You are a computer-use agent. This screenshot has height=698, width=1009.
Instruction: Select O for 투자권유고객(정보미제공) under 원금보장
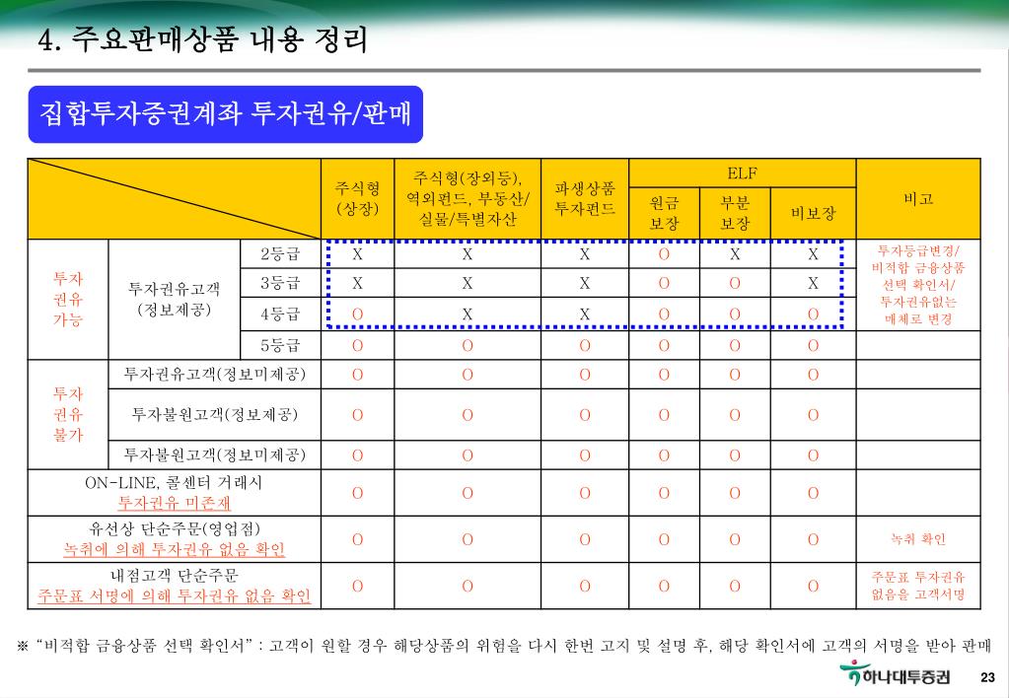tap(664, 375)
